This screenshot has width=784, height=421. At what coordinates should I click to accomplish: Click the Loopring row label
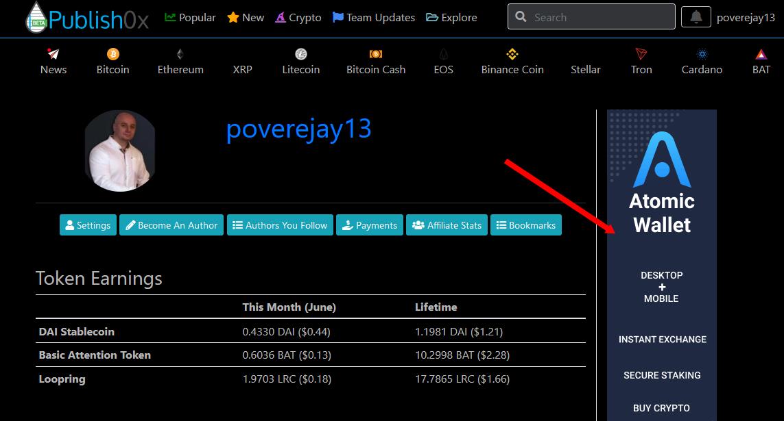pyautogui.click(x=62, y=379)
